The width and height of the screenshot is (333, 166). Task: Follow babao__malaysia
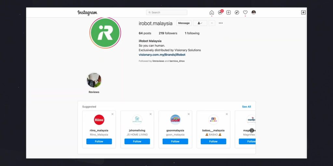213,141
